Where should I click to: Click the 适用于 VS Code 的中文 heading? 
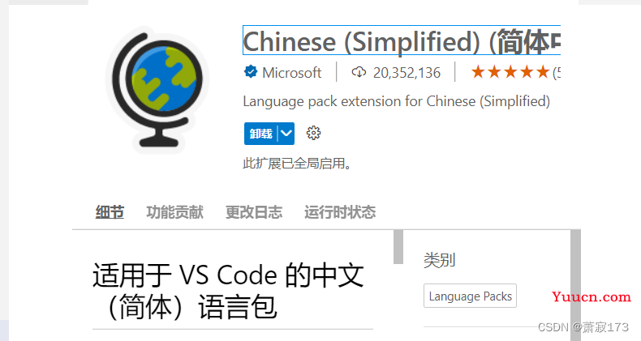click(228, 291)
